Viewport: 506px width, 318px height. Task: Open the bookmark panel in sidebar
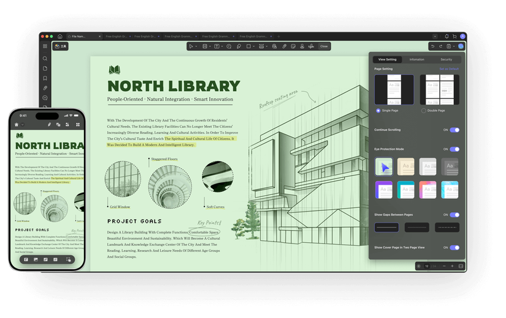(45, 78)
